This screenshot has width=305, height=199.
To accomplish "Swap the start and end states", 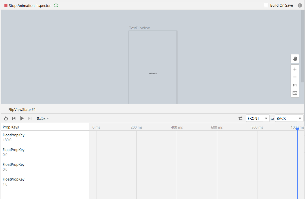I will click(x=240, y=118).
